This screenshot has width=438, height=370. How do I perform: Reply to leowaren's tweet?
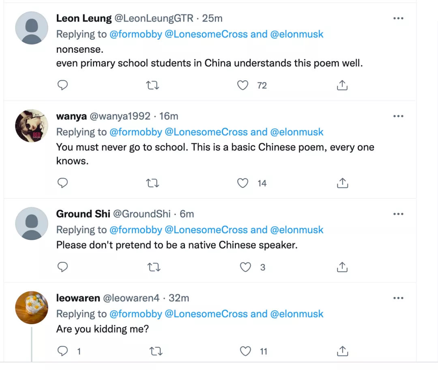[x=62, y=351]
